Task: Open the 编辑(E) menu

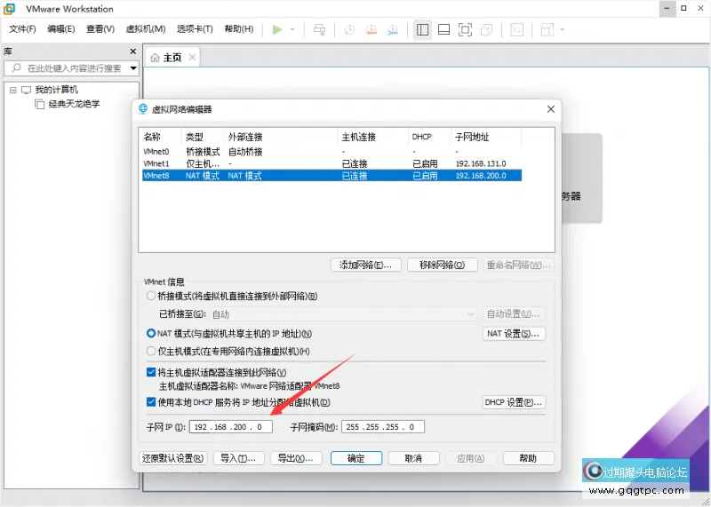Action: click(x=61, y=29)
